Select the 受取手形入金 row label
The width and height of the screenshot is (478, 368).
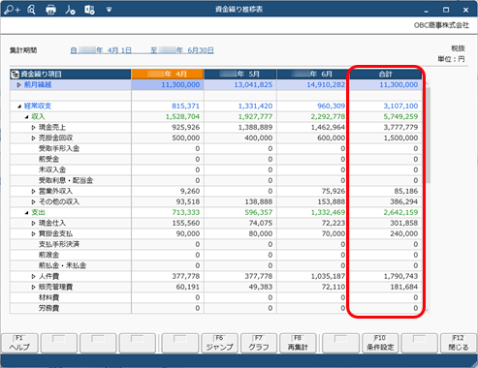point(59,149)
